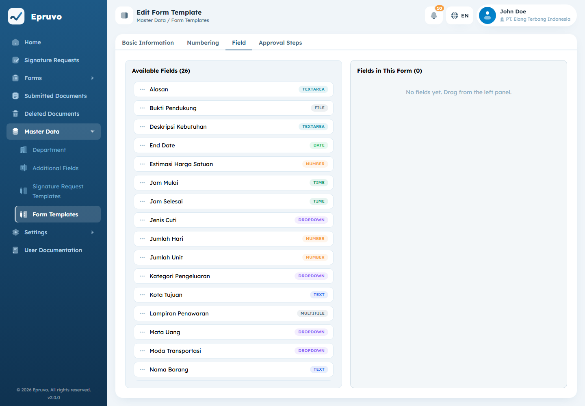Click the Jumlah Unit field name
The height and width of the screenshot is (406, 585).
click(x=166, y=257)
